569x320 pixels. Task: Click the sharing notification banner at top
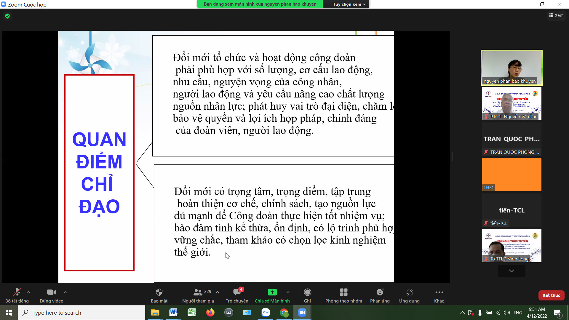point(260,4)
